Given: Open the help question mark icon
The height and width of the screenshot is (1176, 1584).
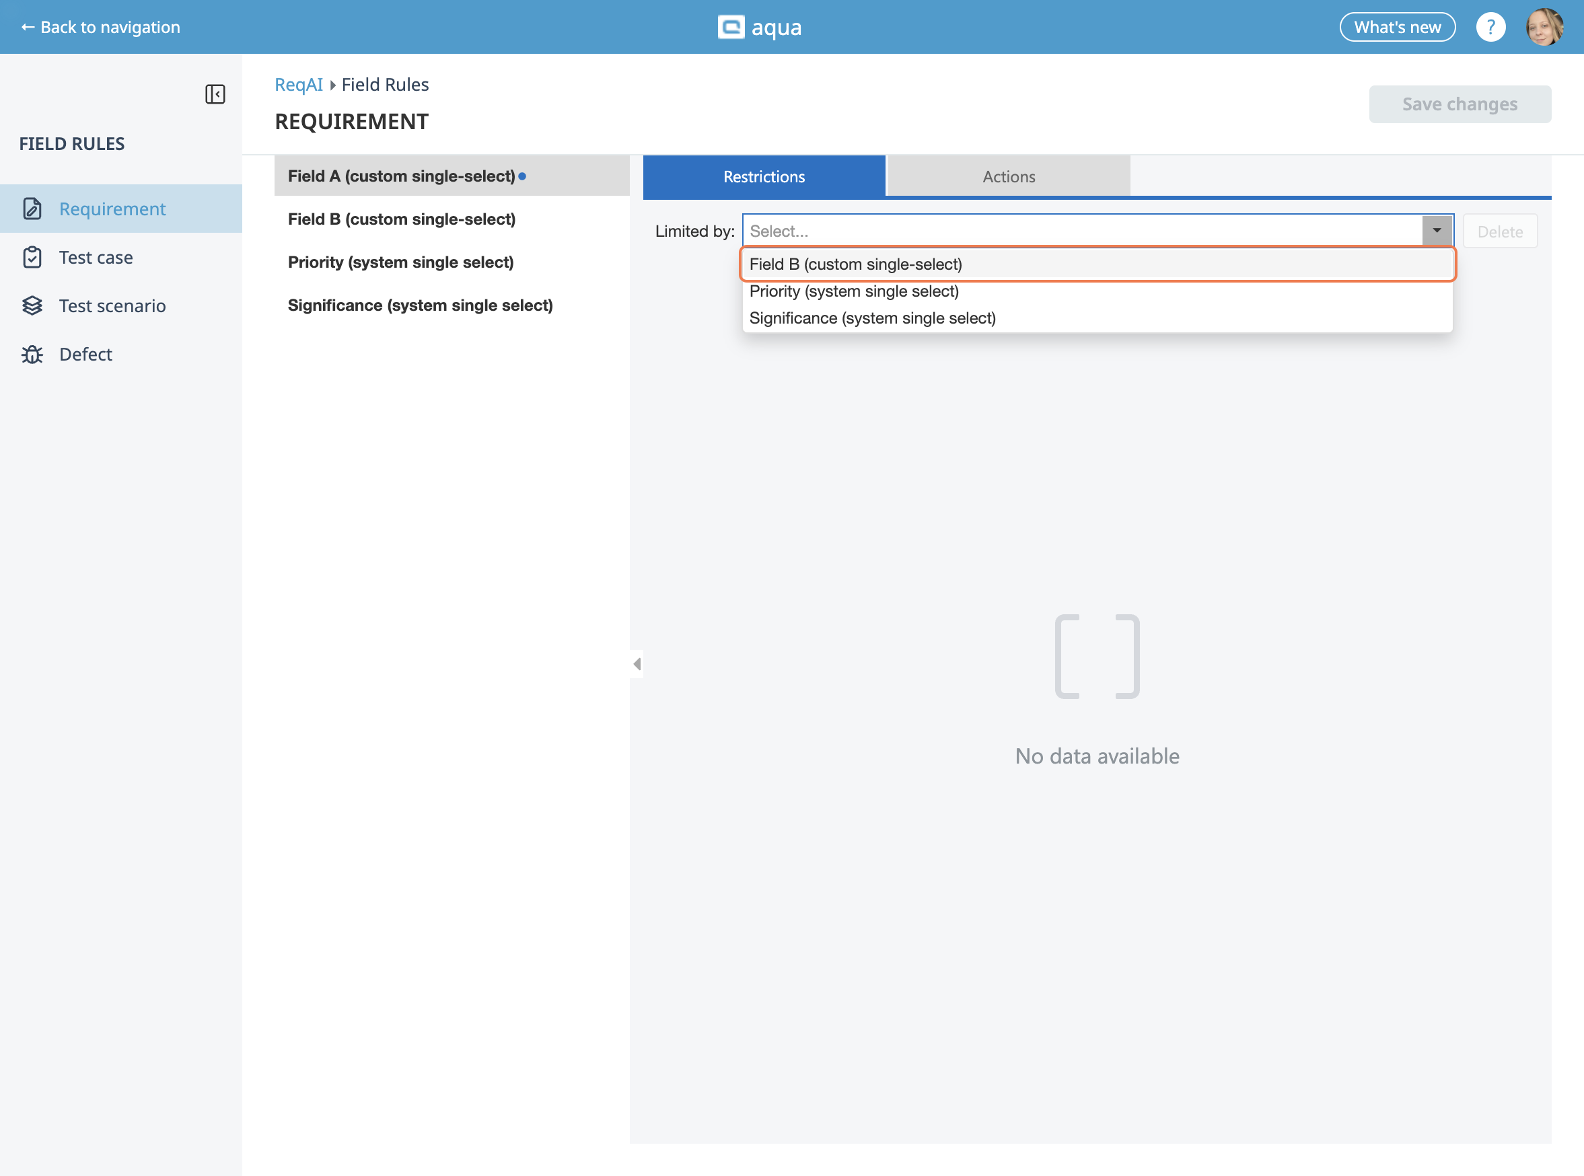Looking at the screenshot, I should (x=1490, y=27).
